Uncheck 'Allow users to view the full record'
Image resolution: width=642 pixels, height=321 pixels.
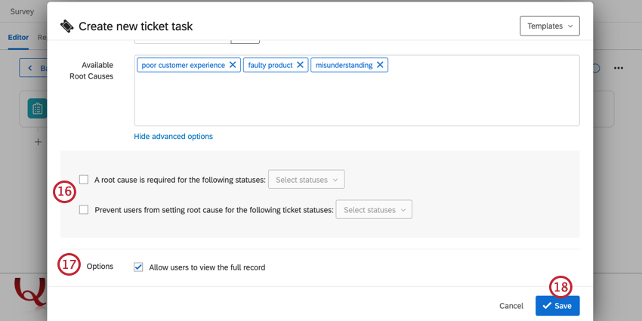pyautogui.click(x=138, y=267)
